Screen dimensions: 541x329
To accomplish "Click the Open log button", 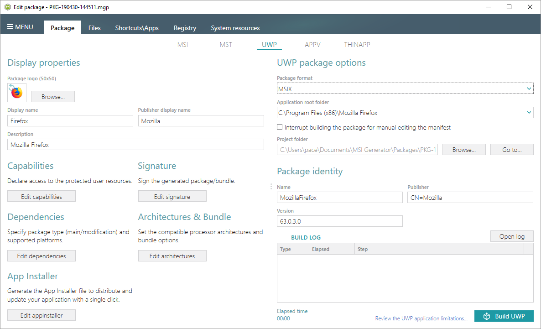I will pos(512,236).
